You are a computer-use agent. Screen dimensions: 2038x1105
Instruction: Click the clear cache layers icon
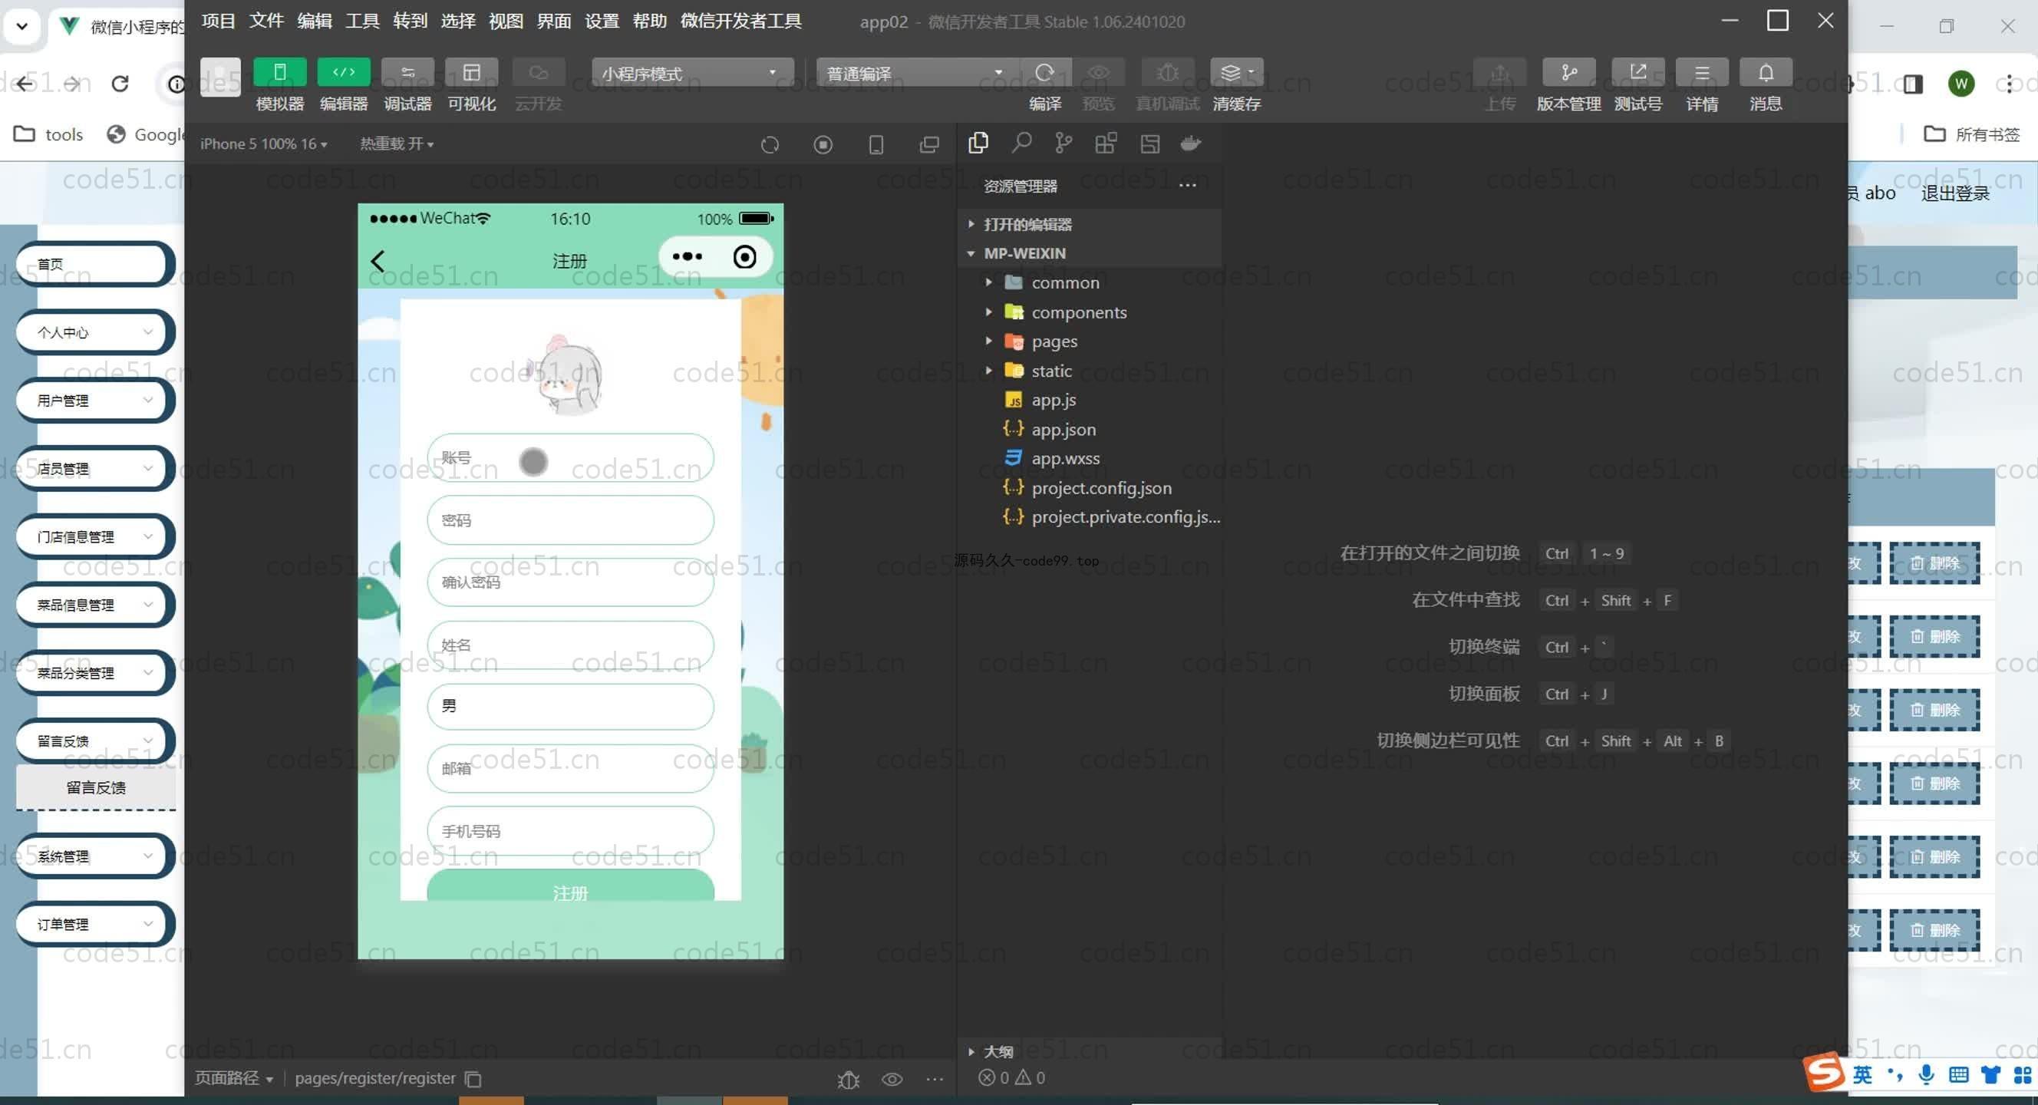pos(1237,72)
